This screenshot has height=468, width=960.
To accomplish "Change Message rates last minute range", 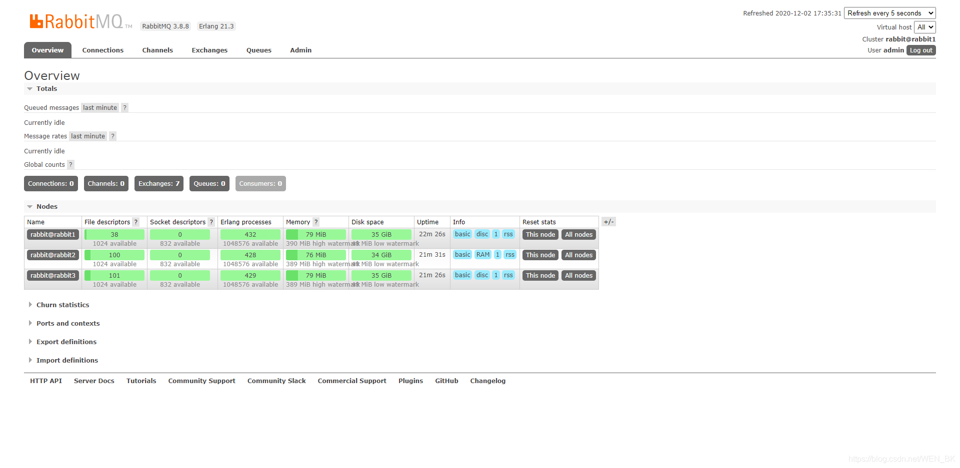I will click(88, 136).
